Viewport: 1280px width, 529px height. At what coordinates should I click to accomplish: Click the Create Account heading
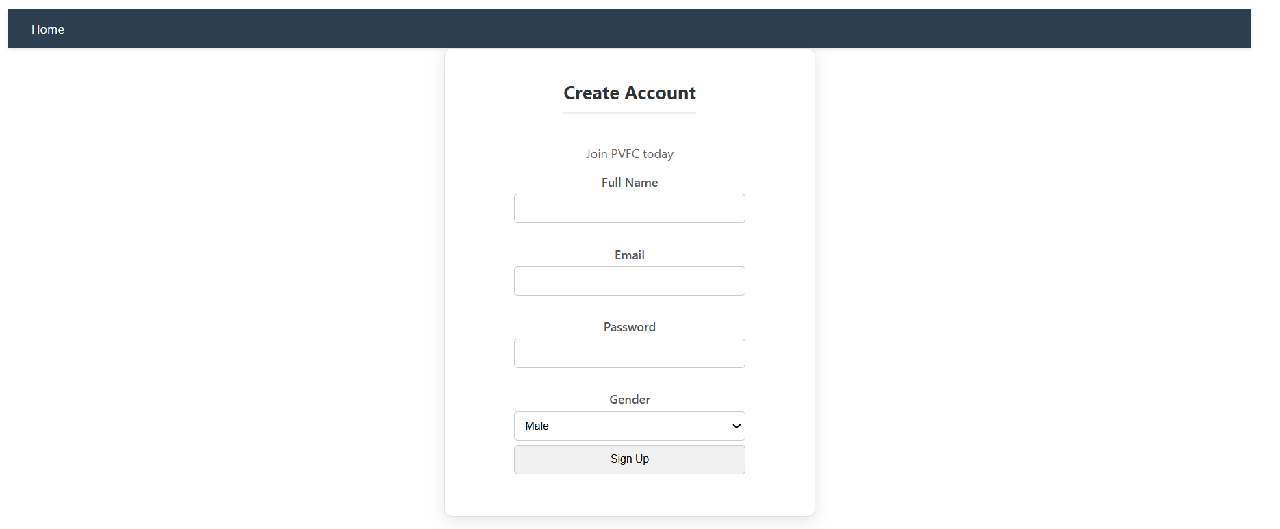pyautogui.click(x=629, y=93)
